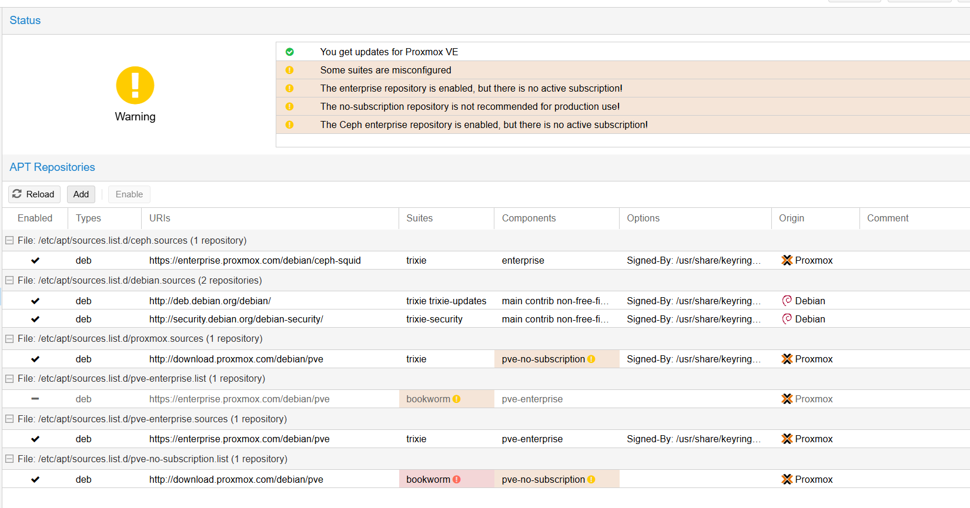Collapse the ceph.sources file group
Screen dimensions: 970x508
[9, 240]
